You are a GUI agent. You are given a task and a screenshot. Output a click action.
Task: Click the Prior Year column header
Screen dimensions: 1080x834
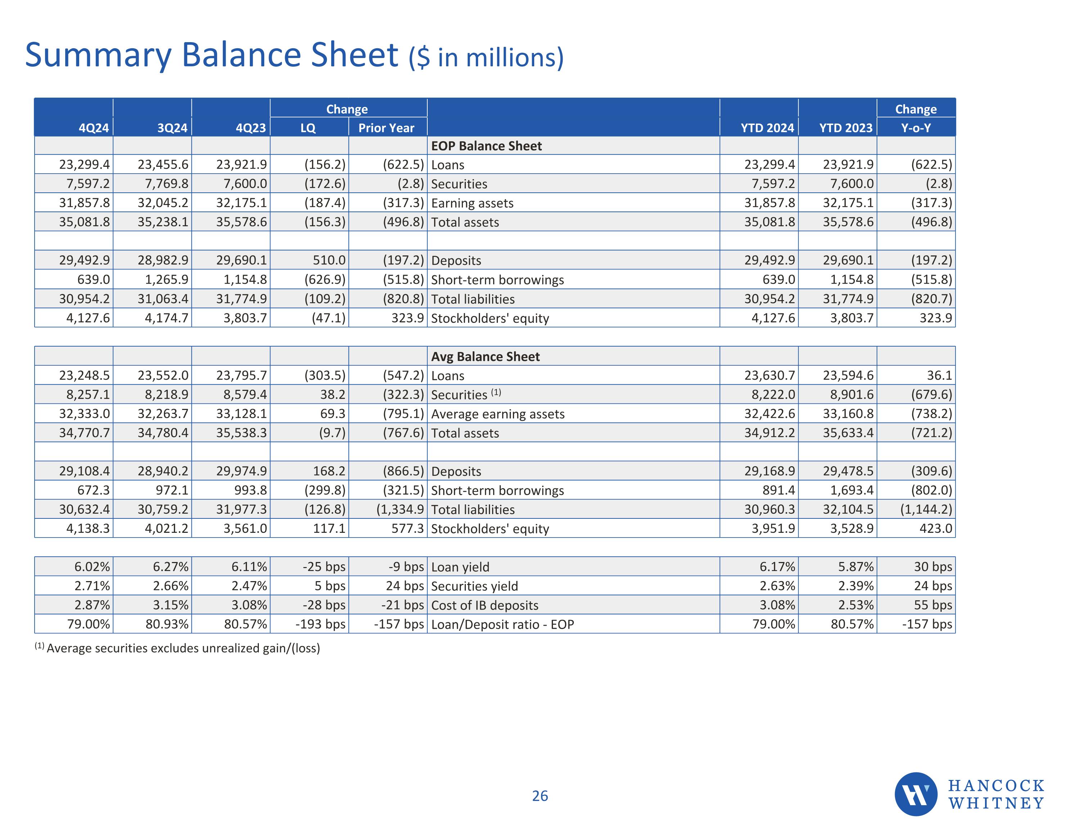point(386,128)
